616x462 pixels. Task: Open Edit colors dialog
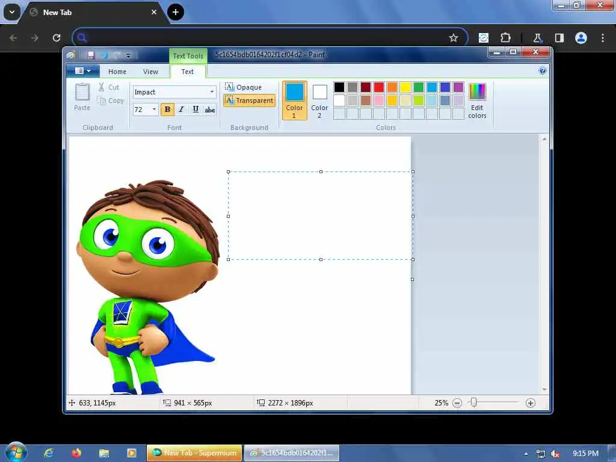(x=477, y=100)
